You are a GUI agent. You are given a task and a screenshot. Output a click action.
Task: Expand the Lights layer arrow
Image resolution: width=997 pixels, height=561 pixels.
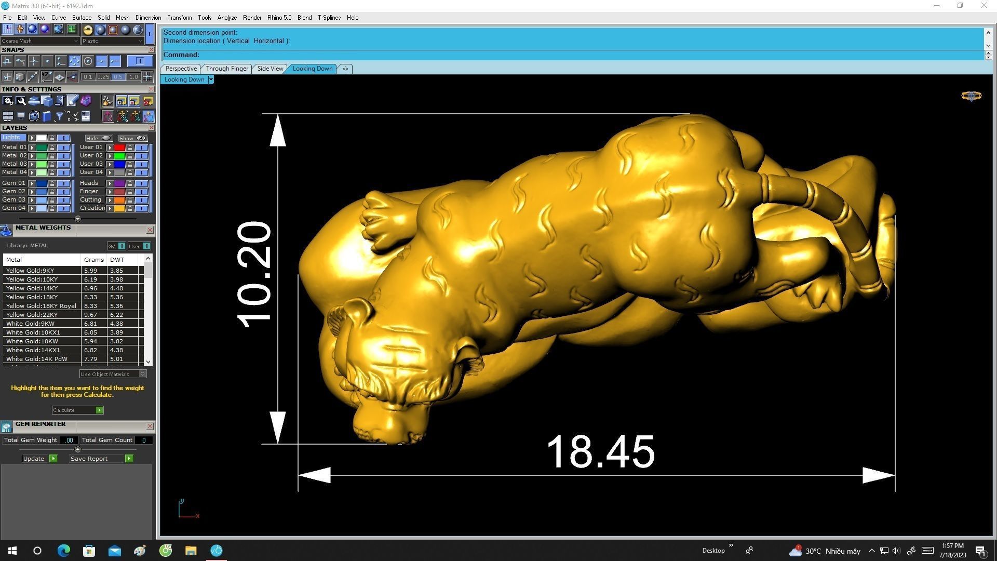(x=32, y=138)
